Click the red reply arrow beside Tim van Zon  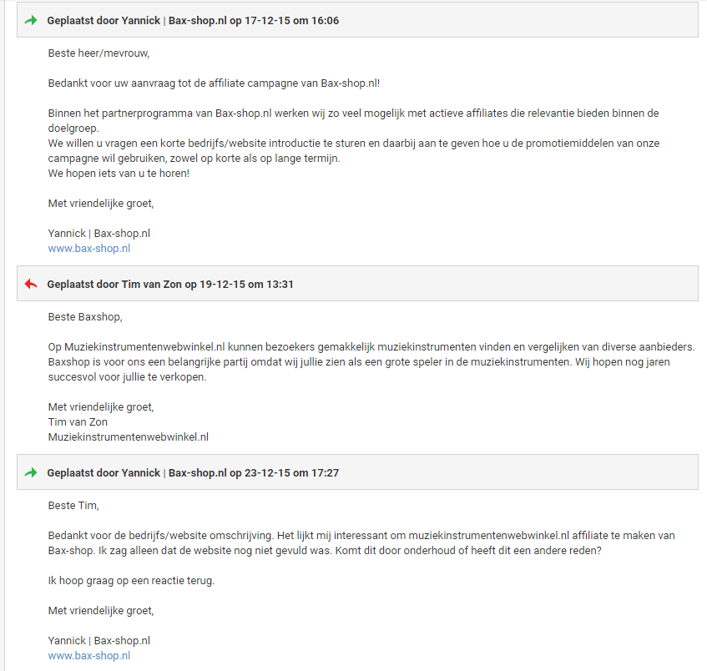tap(31, 284)
